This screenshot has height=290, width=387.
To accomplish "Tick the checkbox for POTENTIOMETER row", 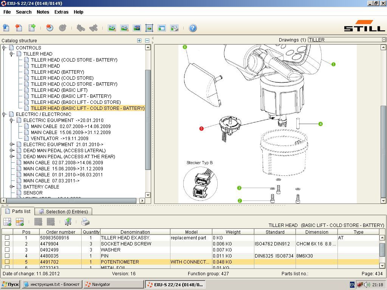I will pos(7,262).
